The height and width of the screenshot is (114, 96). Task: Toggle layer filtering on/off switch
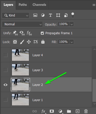pos(73,15)
